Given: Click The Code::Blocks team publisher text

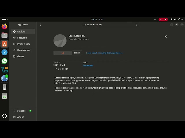Looking at the screenshot, I should (79, 39).
